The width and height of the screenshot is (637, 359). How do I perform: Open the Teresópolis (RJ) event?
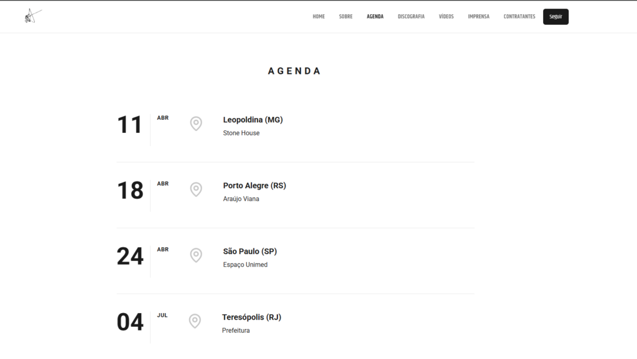pyautogui.click(x=251, y=317)
